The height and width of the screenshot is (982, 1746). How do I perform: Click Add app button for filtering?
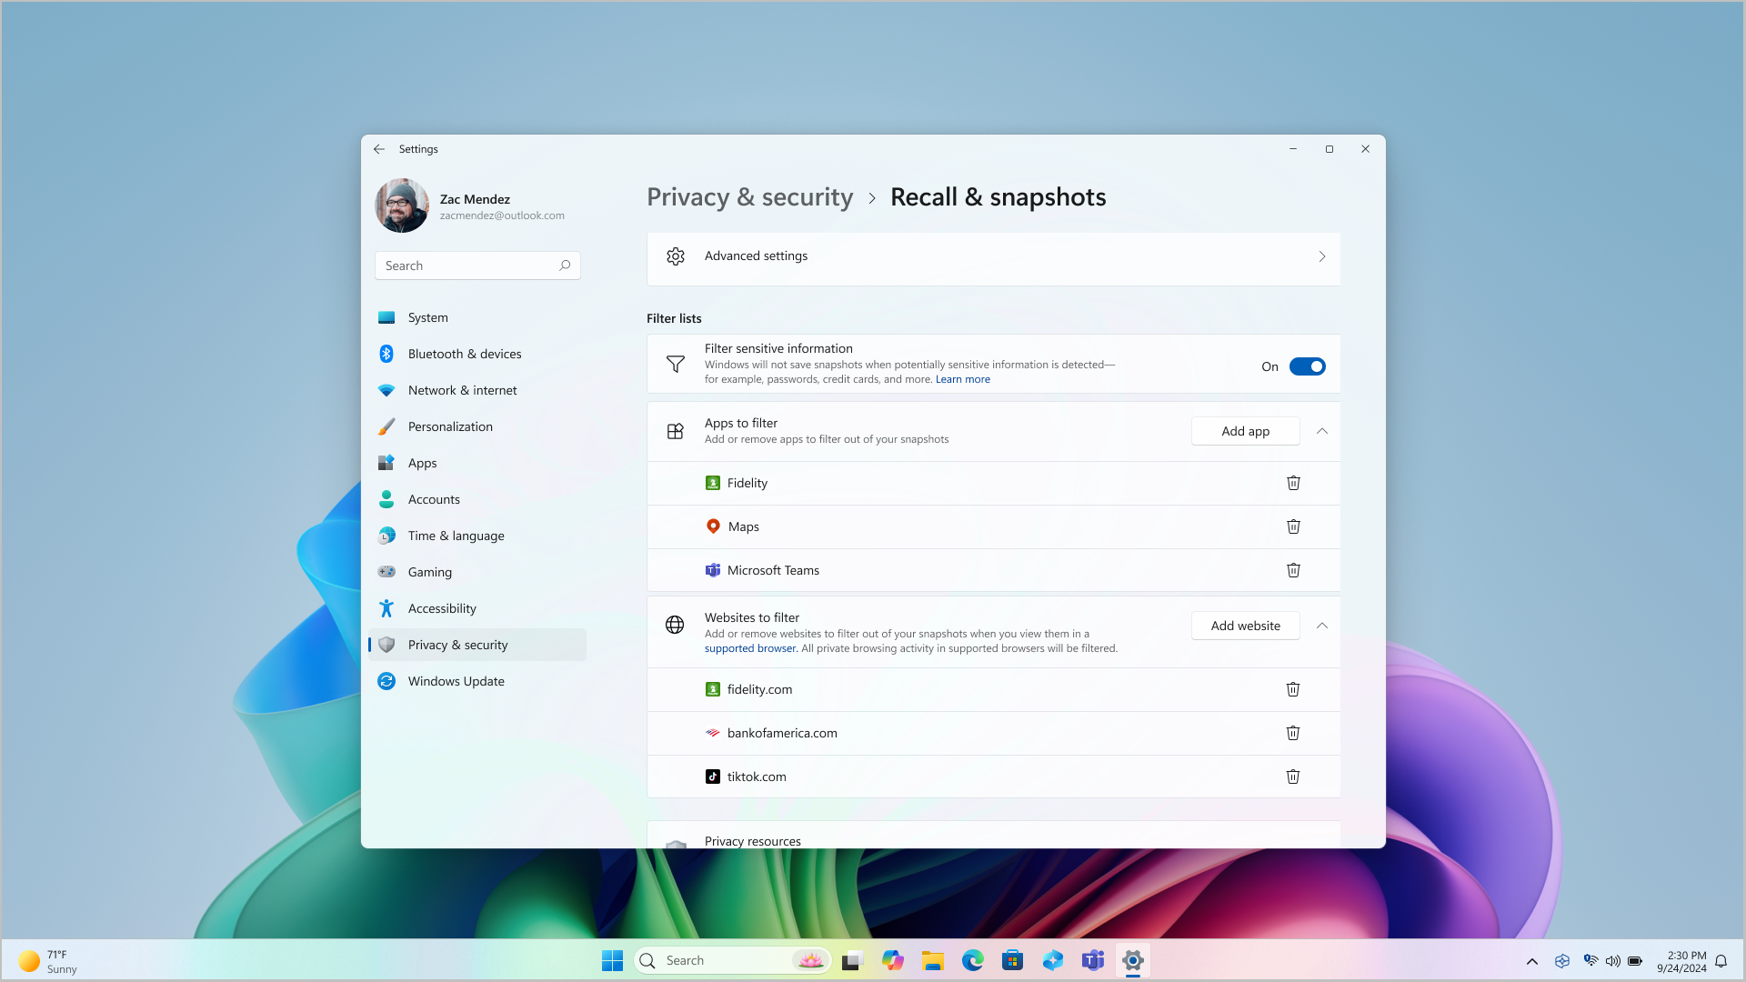[x=1246, y=430]
